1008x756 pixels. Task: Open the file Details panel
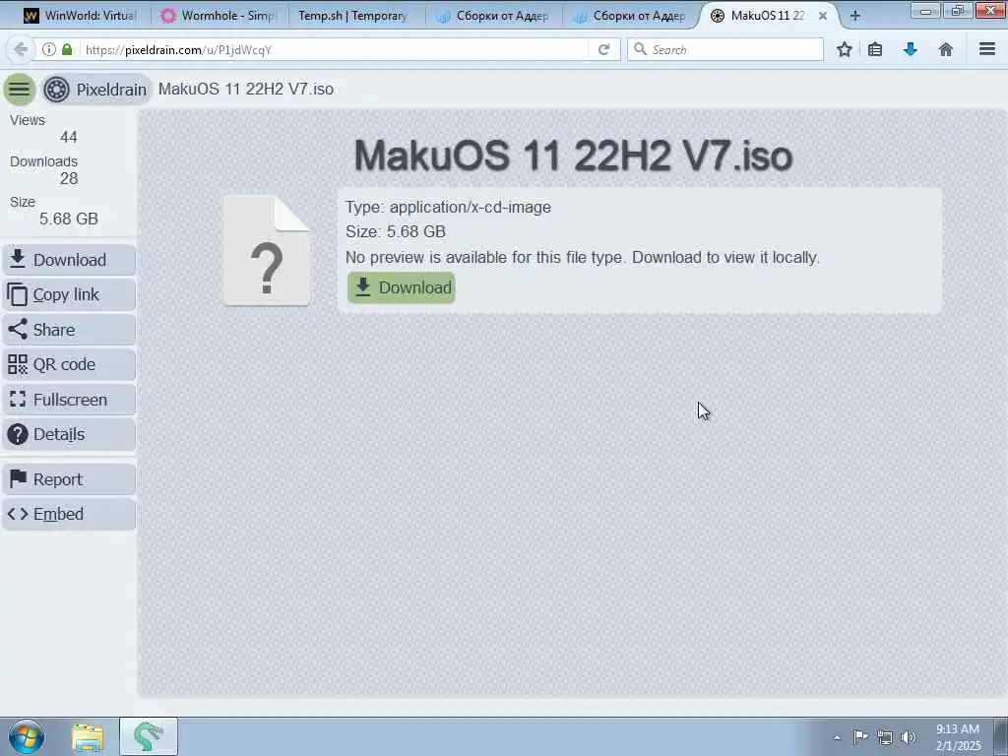click(x=70, y=434)
